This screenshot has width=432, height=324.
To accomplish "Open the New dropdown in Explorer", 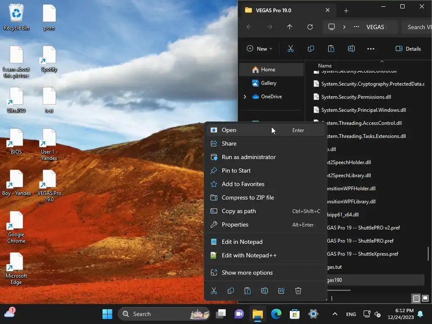I will (259, 49).
